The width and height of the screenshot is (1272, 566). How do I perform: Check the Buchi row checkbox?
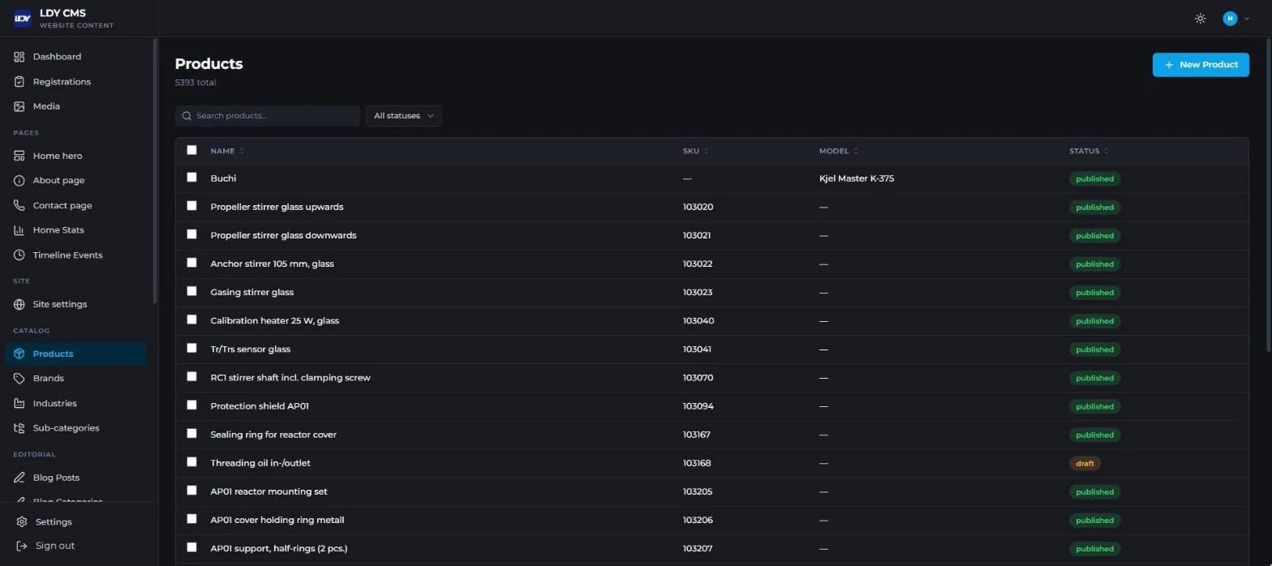tap(191, 177)
